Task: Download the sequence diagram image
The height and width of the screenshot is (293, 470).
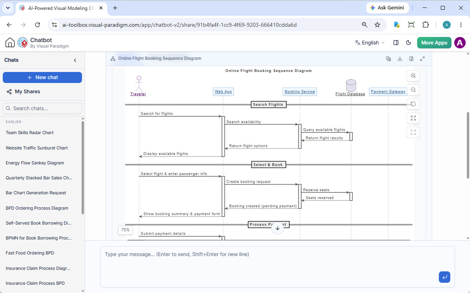Action: [x=400, y=59]
